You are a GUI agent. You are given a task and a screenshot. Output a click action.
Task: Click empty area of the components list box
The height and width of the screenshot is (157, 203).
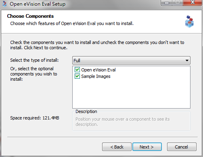coord(131,94)
